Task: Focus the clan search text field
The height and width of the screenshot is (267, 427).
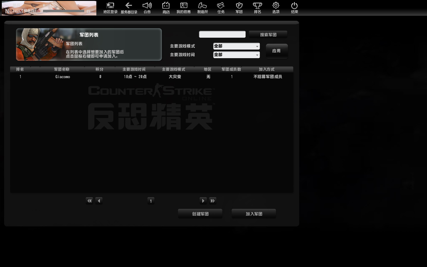Action: click(x=222, y=34)
